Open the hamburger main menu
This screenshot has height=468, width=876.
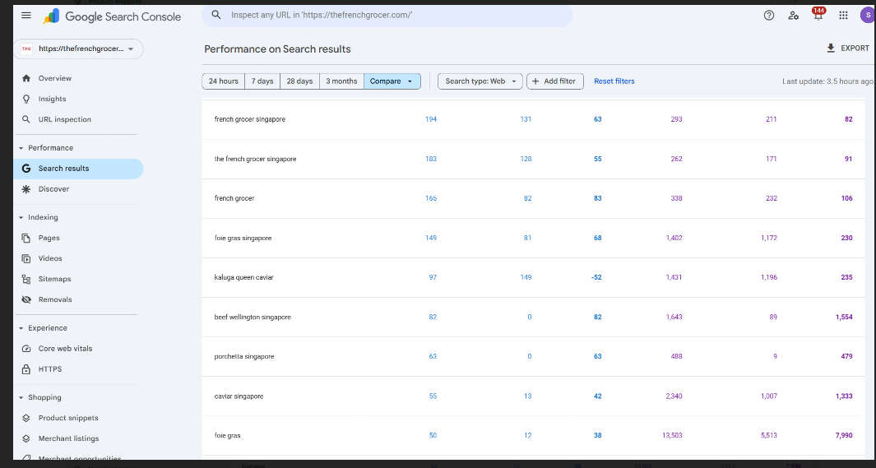[x=26, y=16]
